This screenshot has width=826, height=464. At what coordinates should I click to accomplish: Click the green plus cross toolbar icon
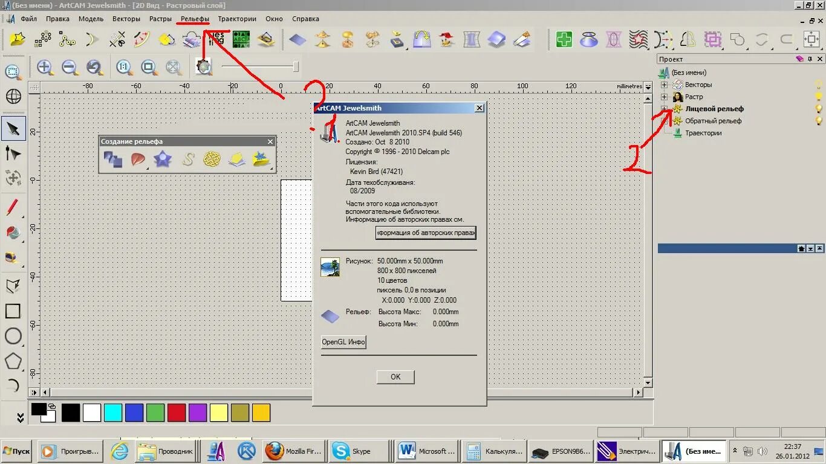tap(564, 40)
